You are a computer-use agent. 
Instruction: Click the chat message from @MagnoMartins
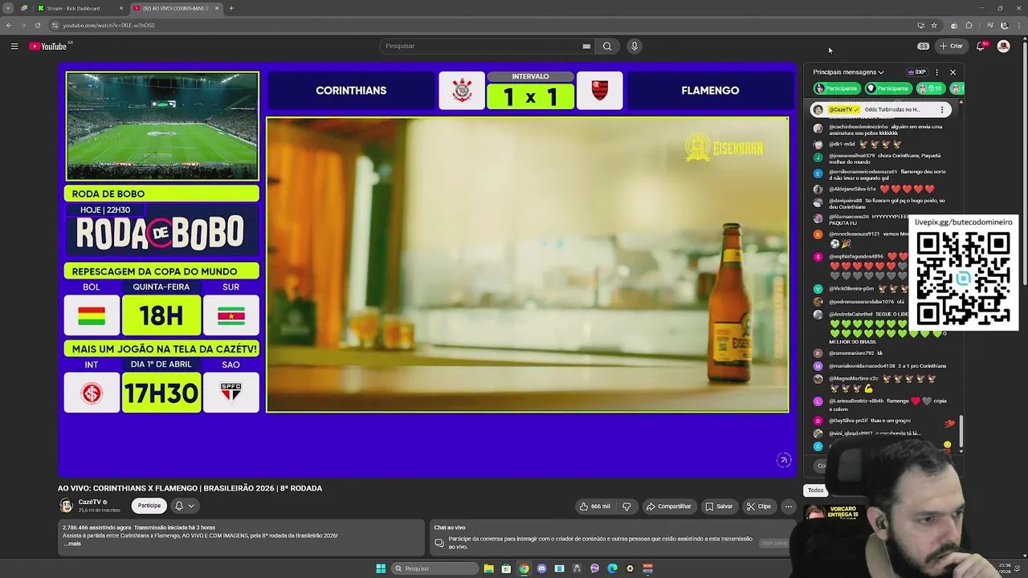(875, 382)
